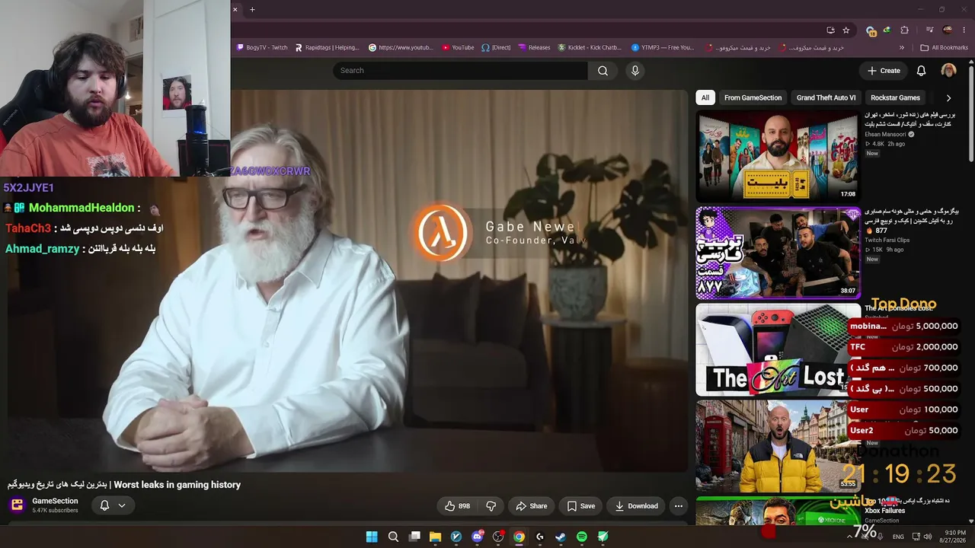The image size is (975, 548).
Task: Open the Twitch Farsi Clips thumbnail, 38:07
Action: 778,253
